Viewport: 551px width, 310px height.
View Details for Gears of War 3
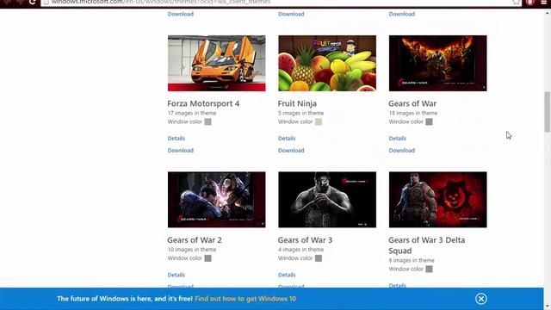[287, 275]
